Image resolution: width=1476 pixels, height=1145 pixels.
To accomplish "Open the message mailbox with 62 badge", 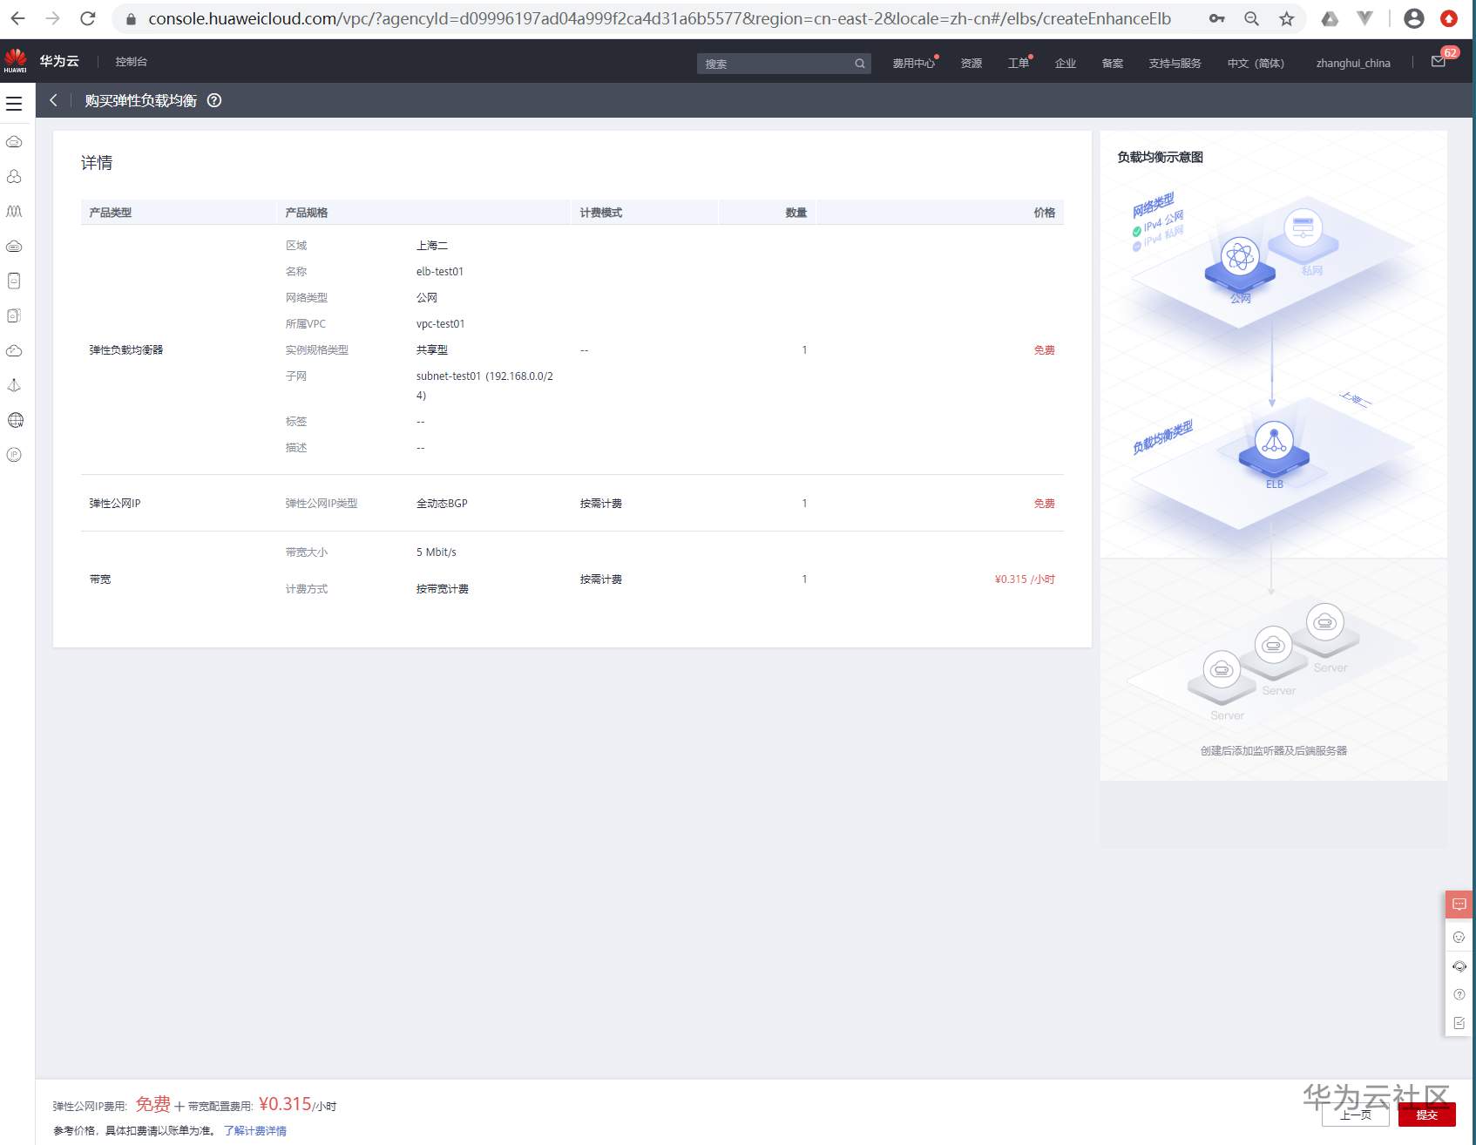I will click(x=1439, y=61).
